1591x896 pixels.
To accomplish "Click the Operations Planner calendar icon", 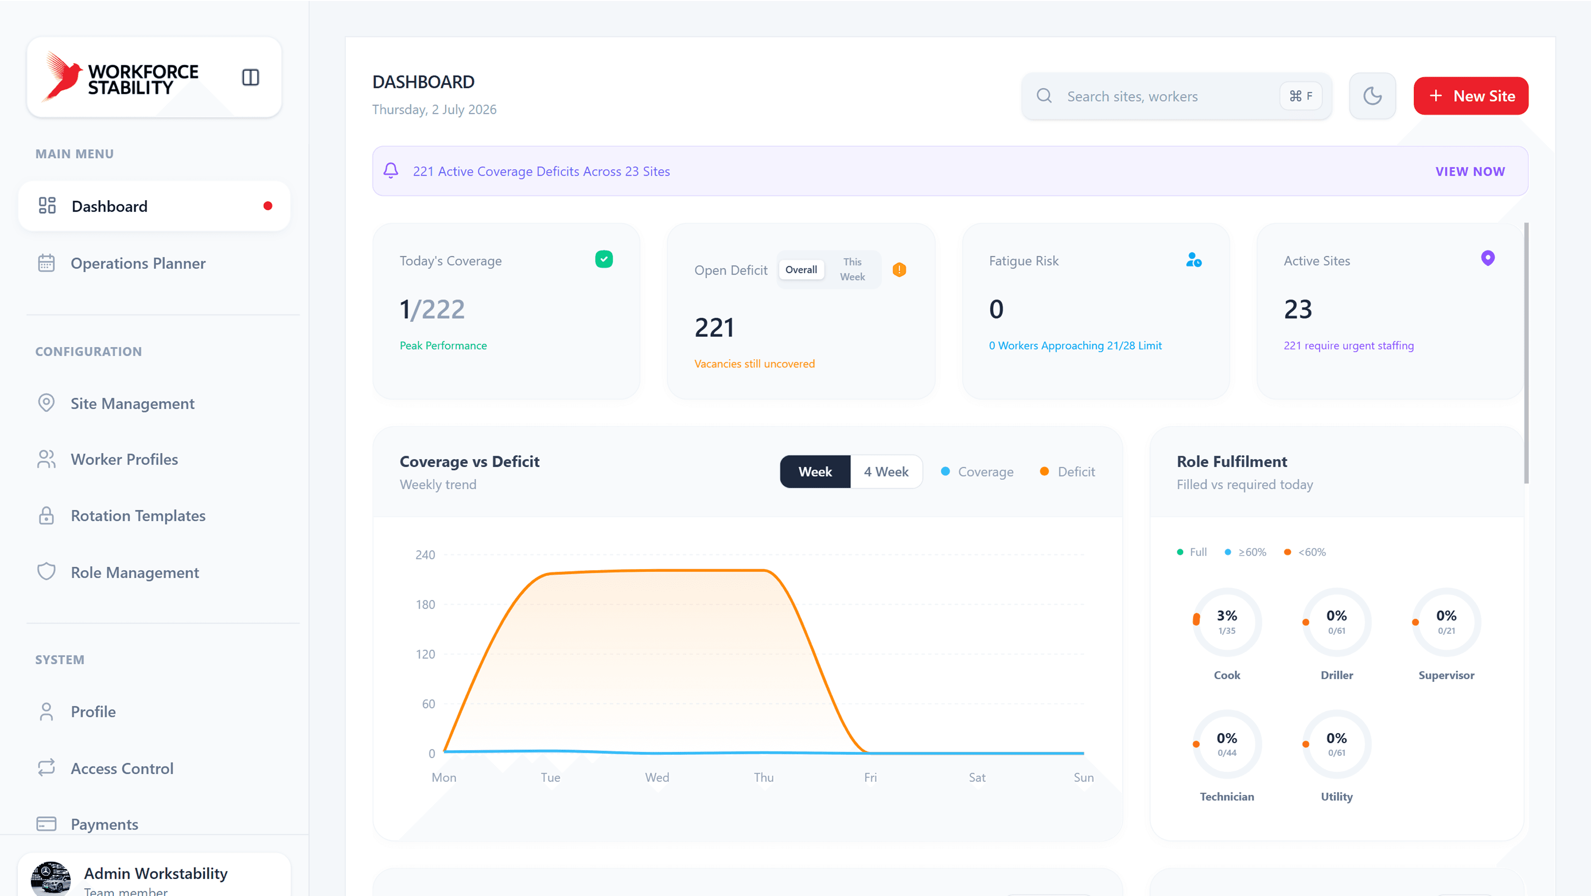I will pos(46,263).
